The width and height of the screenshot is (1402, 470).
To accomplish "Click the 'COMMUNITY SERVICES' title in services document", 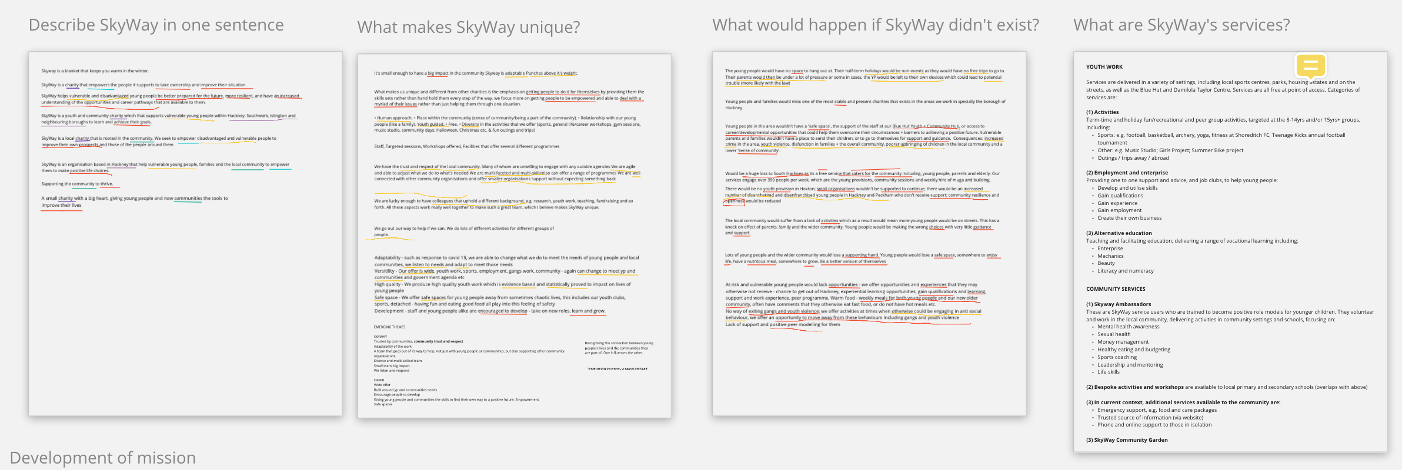I will point(1116,289).
